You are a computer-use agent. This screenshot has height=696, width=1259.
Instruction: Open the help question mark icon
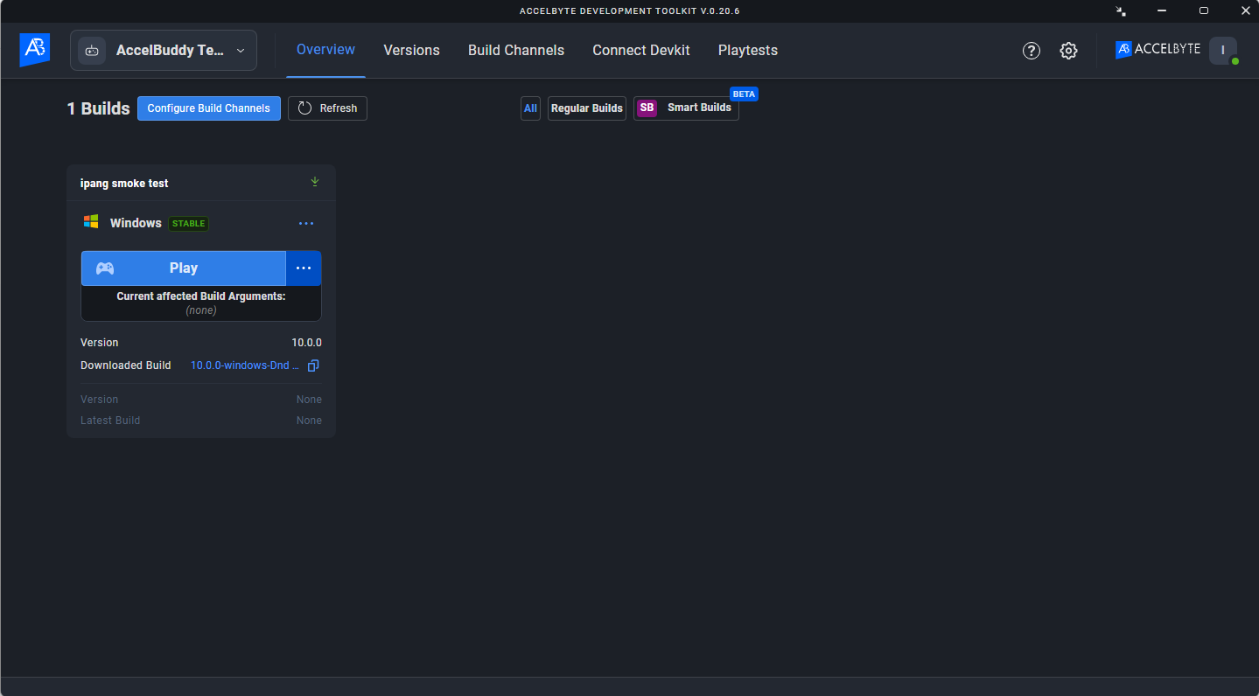click(1032, 51)
